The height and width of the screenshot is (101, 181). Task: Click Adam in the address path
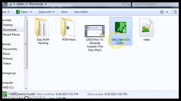[x=20, y=4]
